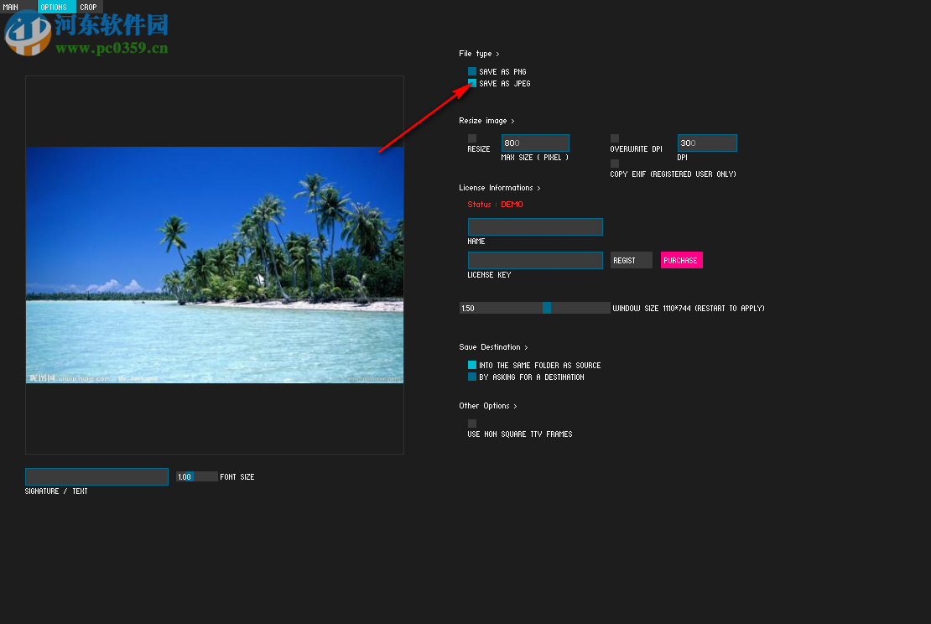Click the REGIST button
The width and height of the screenshot is (931, 624).
pyautogui.click(x=632, y=260)
